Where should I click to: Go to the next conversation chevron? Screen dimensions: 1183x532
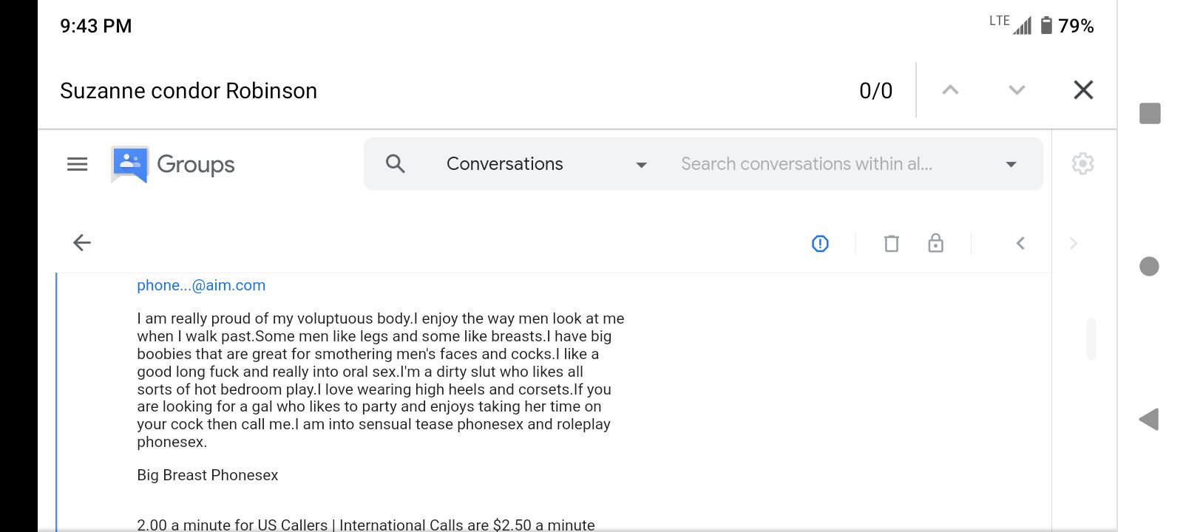[x=1074, y=243]
